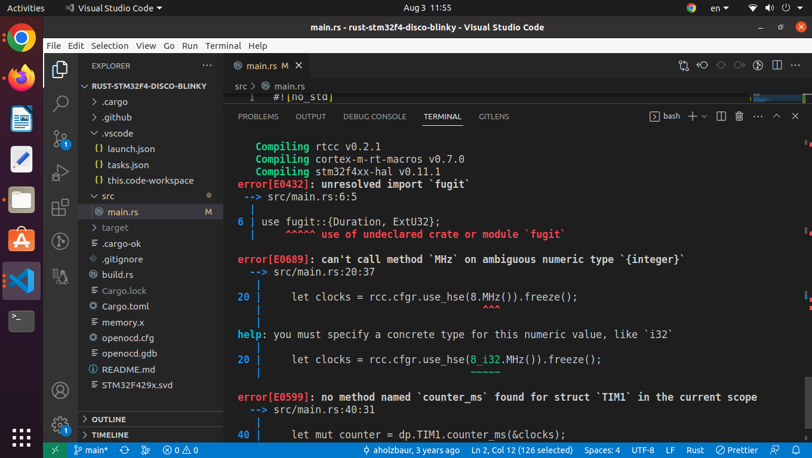This screenshot has width=812, height=458.
Task: Expand the launch terminal profile dropdown arrow
Action: [704, 116]
